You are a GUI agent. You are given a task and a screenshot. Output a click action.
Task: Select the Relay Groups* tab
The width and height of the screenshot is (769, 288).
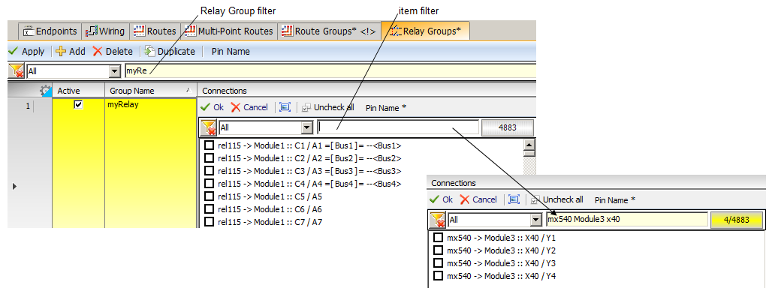(x=425, y=31)
